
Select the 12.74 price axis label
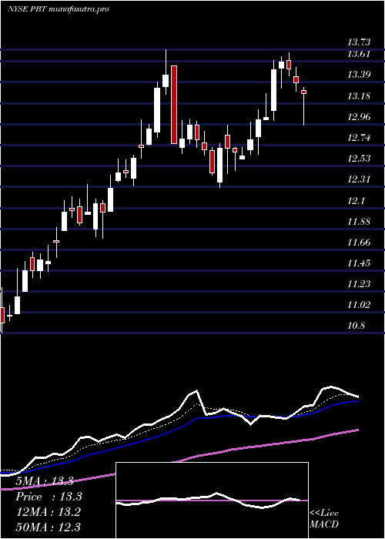click(x=359, y=138)
